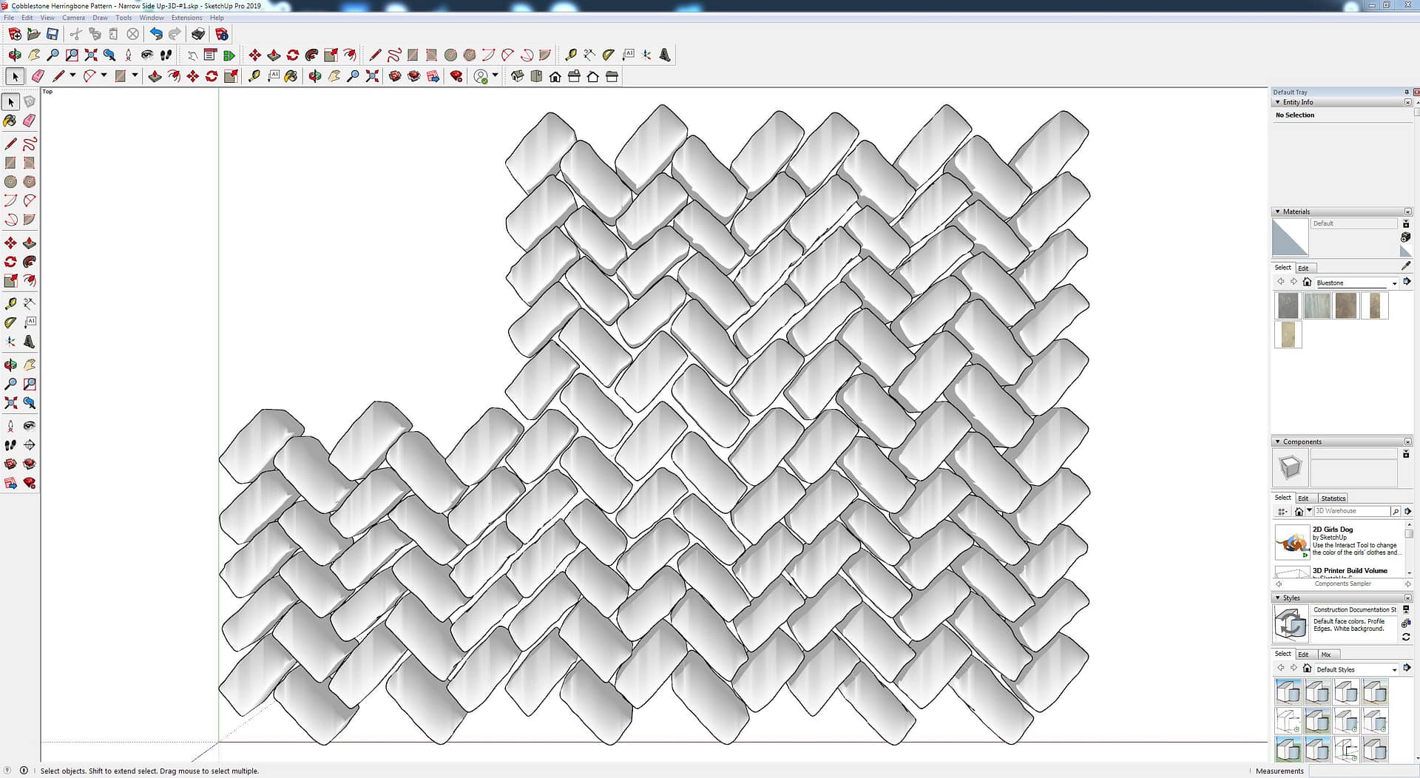Click the Undo arrow in the top toolbar
The height and width of the screenshot is (778, 1420).
point(156,34)
